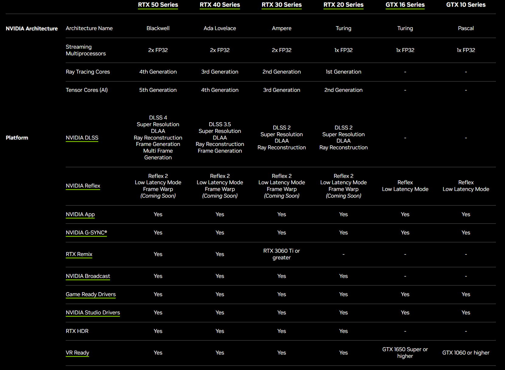This screenshot has width=505, height=370.
Task: Click the RTX 30 Series column link
Action: (282, 5)
